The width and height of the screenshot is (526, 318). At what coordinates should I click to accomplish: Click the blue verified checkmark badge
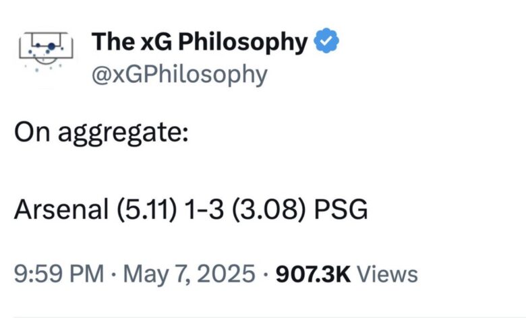327,42
